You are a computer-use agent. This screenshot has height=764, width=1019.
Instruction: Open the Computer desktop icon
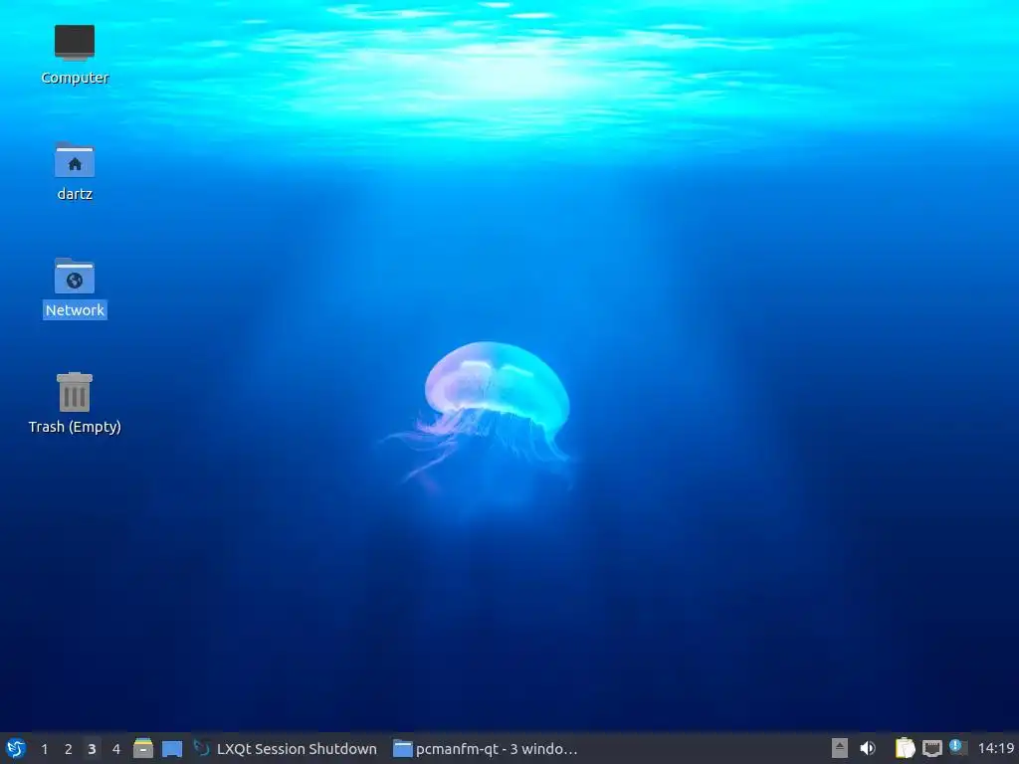tap(75, 43)
